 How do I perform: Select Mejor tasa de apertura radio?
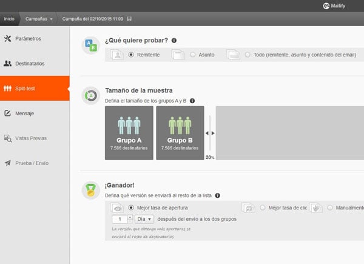pos(131,208)
